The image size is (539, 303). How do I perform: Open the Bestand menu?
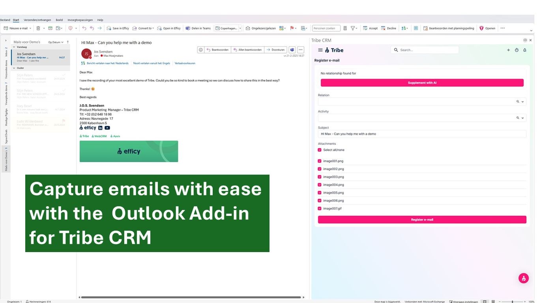coord(5,20)
